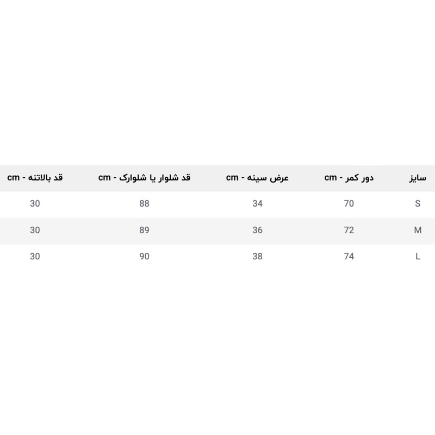Screen dimensions: 435x435
Task: Click waist value 74 in L row
Action: click(349, 256)
